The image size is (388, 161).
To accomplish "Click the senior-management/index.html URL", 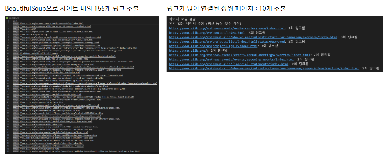I will pos(54,64).
